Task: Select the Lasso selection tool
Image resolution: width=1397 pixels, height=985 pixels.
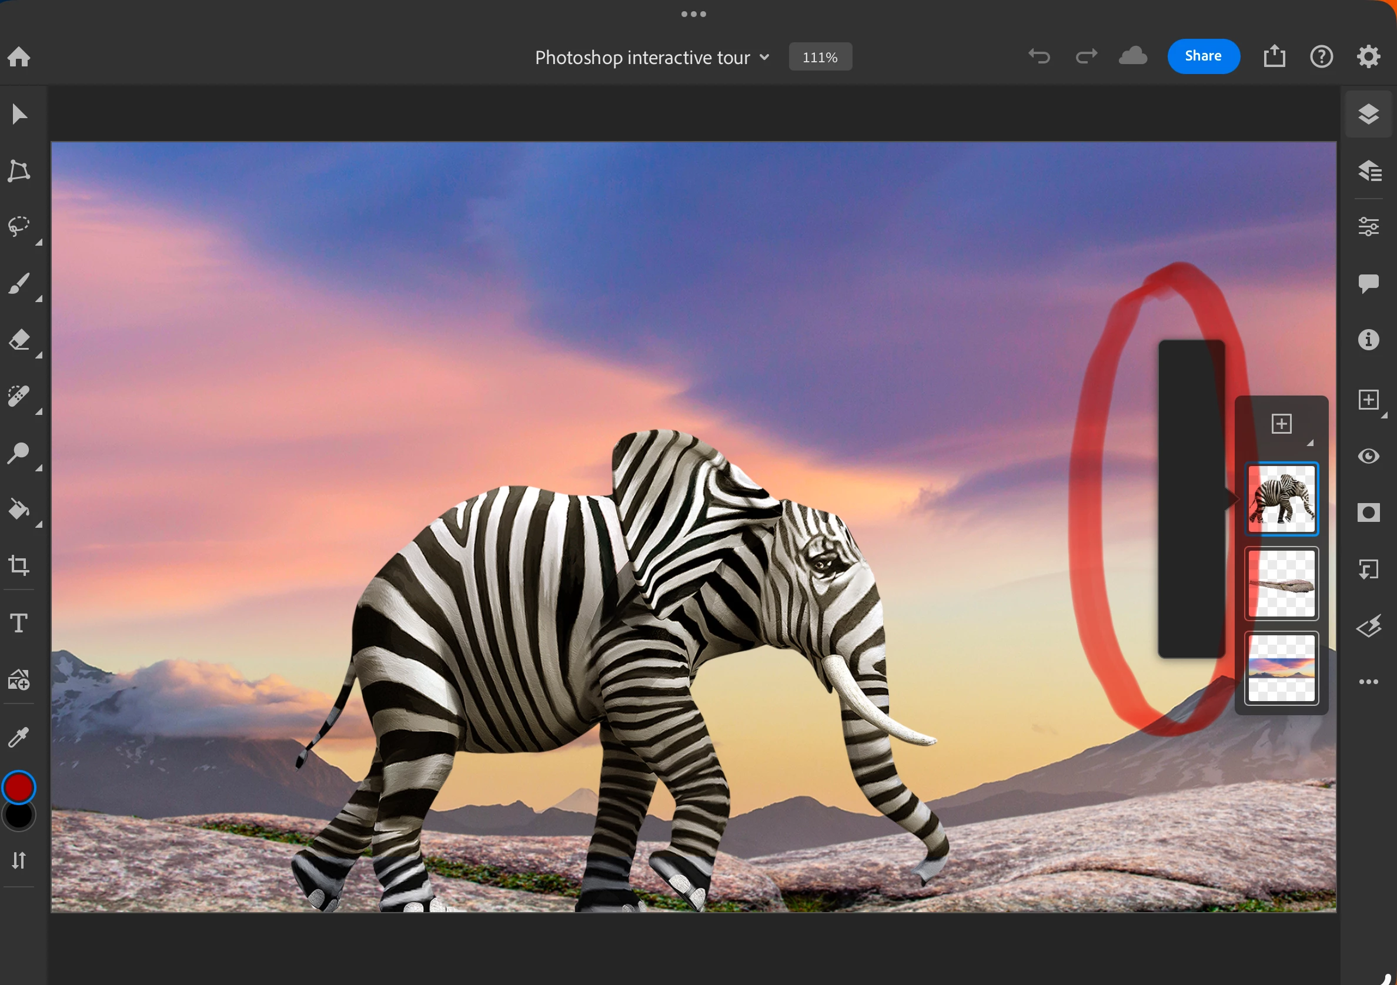Action: tap(19, 226)
